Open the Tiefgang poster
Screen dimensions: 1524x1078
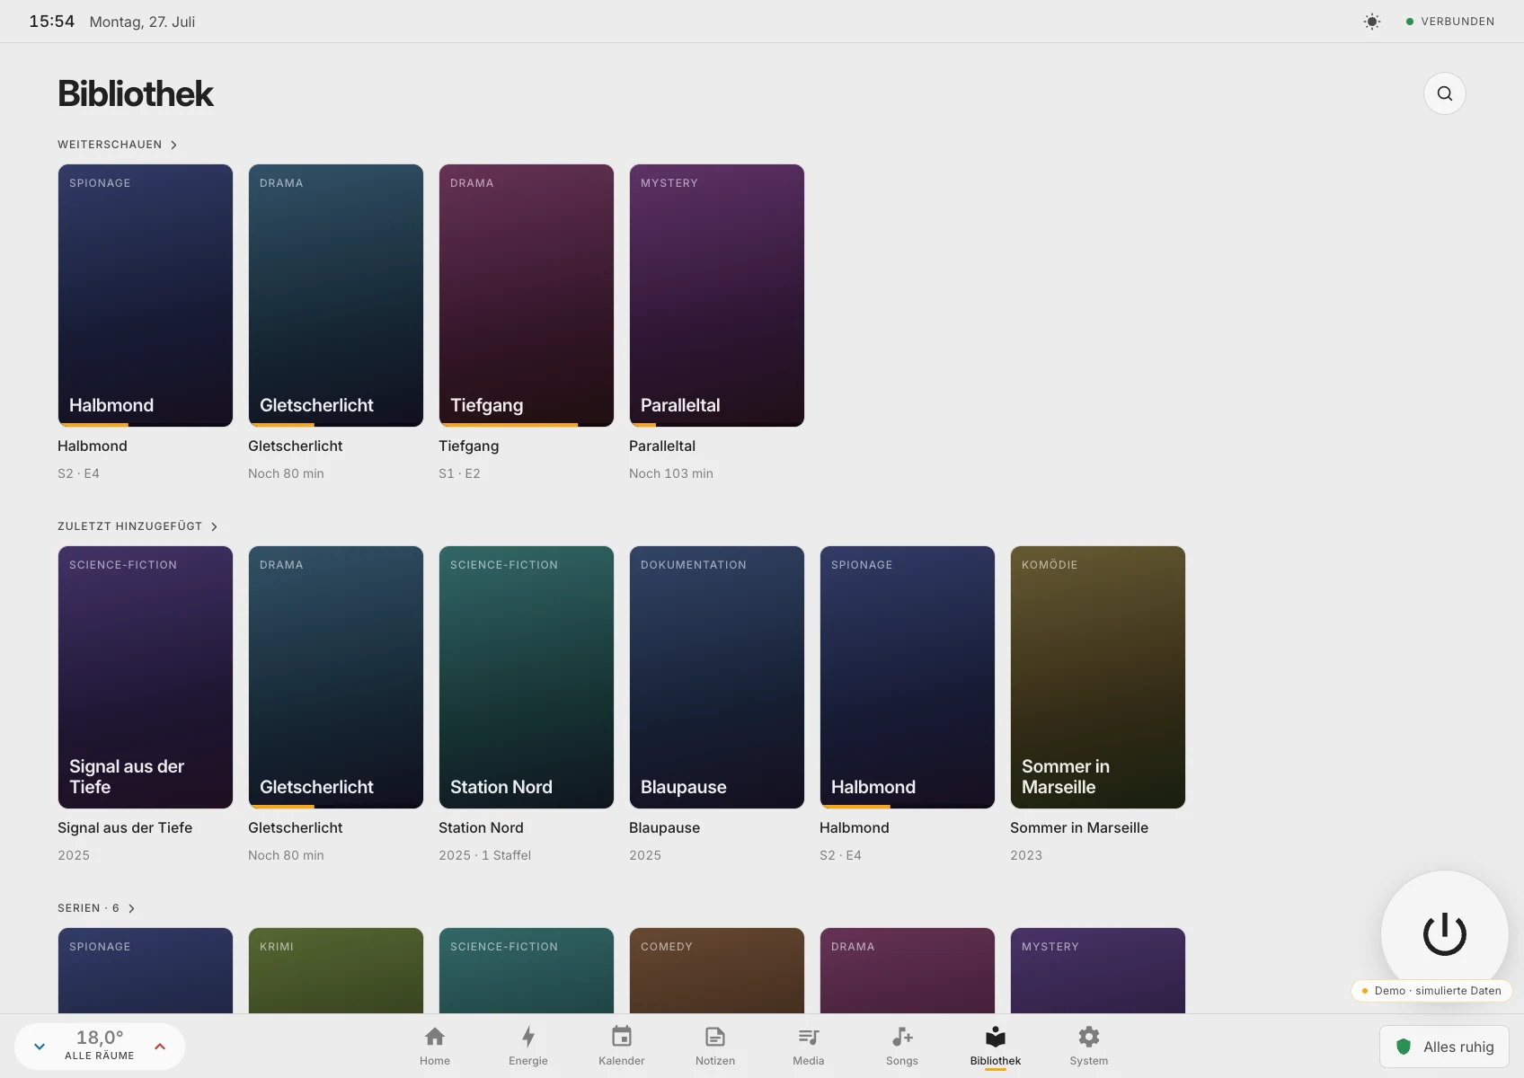[x=527, y=296]
